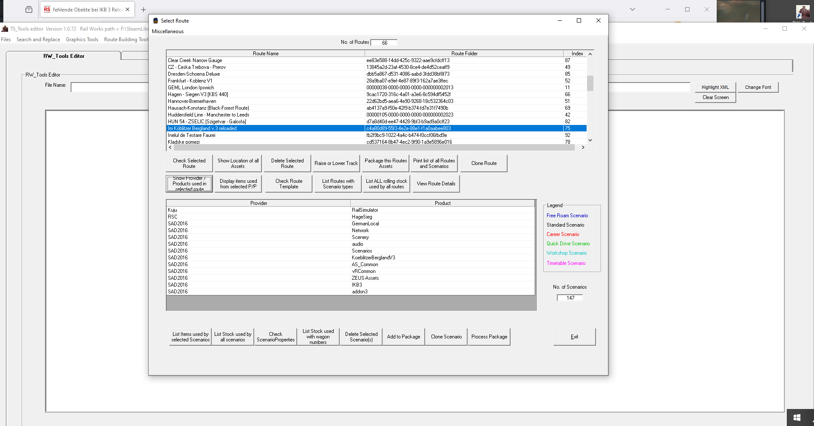Image resolution: width=814 pixels, height=426 pixels.
Task: Close the fehlende Obekte browser tab
Action: click(128, 9)
